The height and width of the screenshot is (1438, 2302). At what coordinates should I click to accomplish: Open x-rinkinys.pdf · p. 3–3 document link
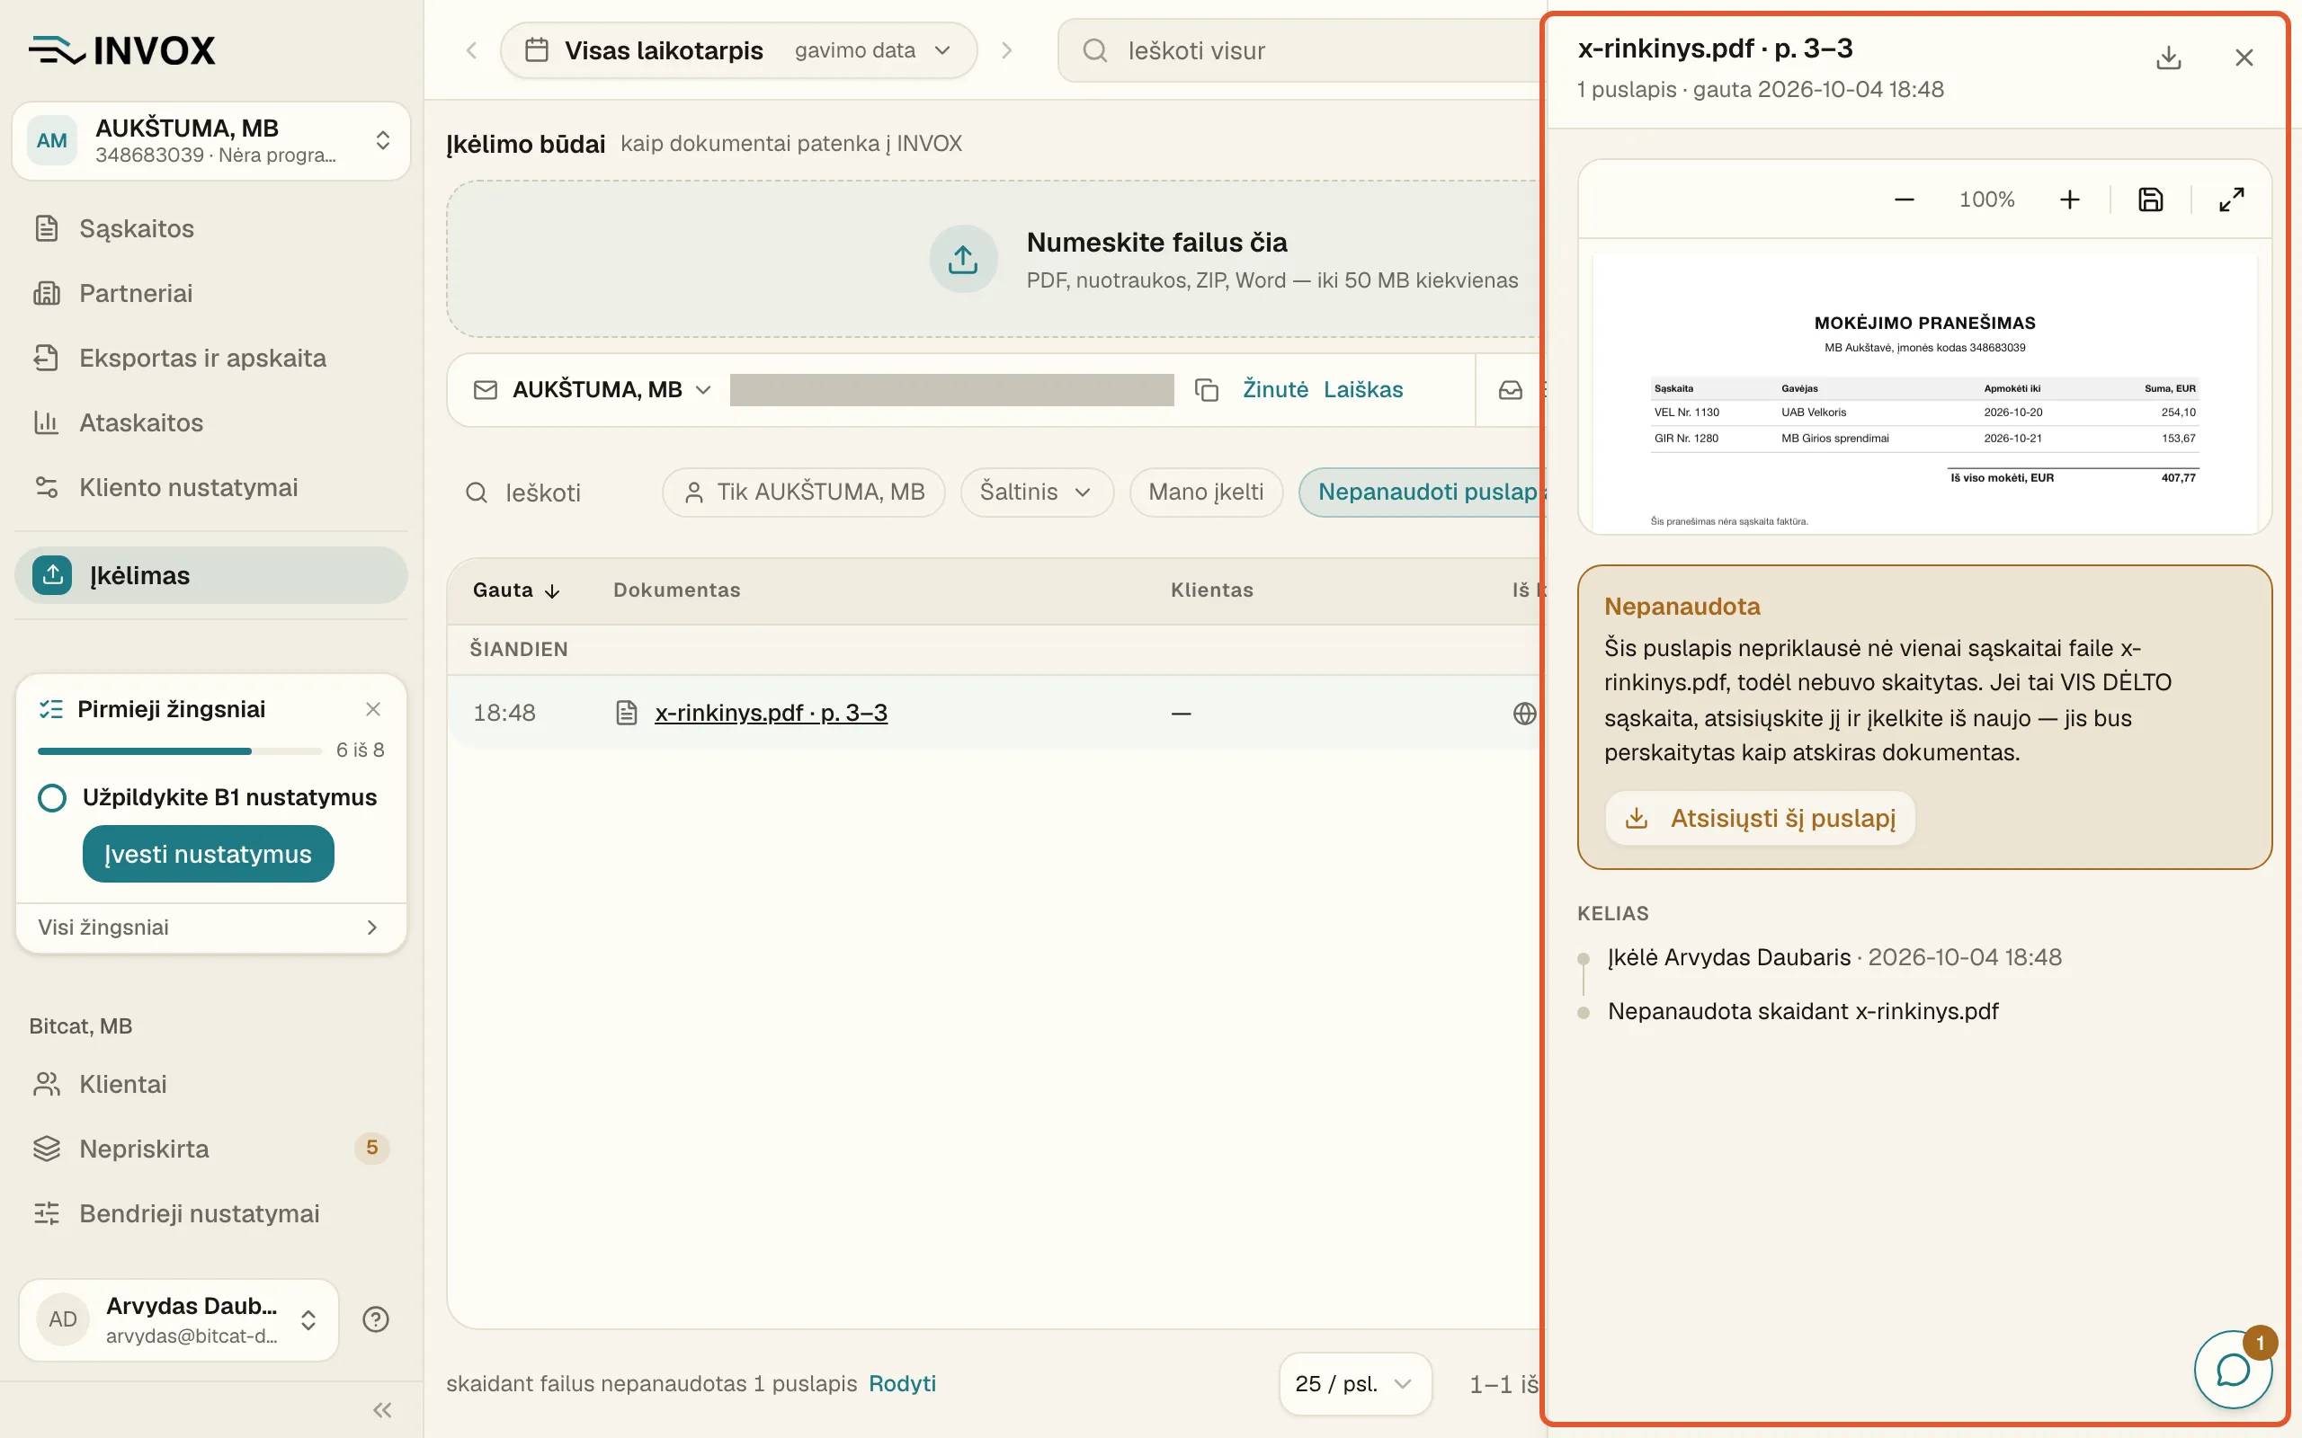771,714
